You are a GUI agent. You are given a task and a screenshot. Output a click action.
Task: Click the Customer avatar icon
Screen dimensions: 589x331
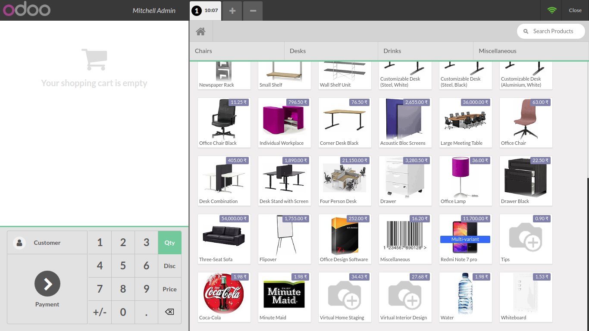tap(19, 243)
